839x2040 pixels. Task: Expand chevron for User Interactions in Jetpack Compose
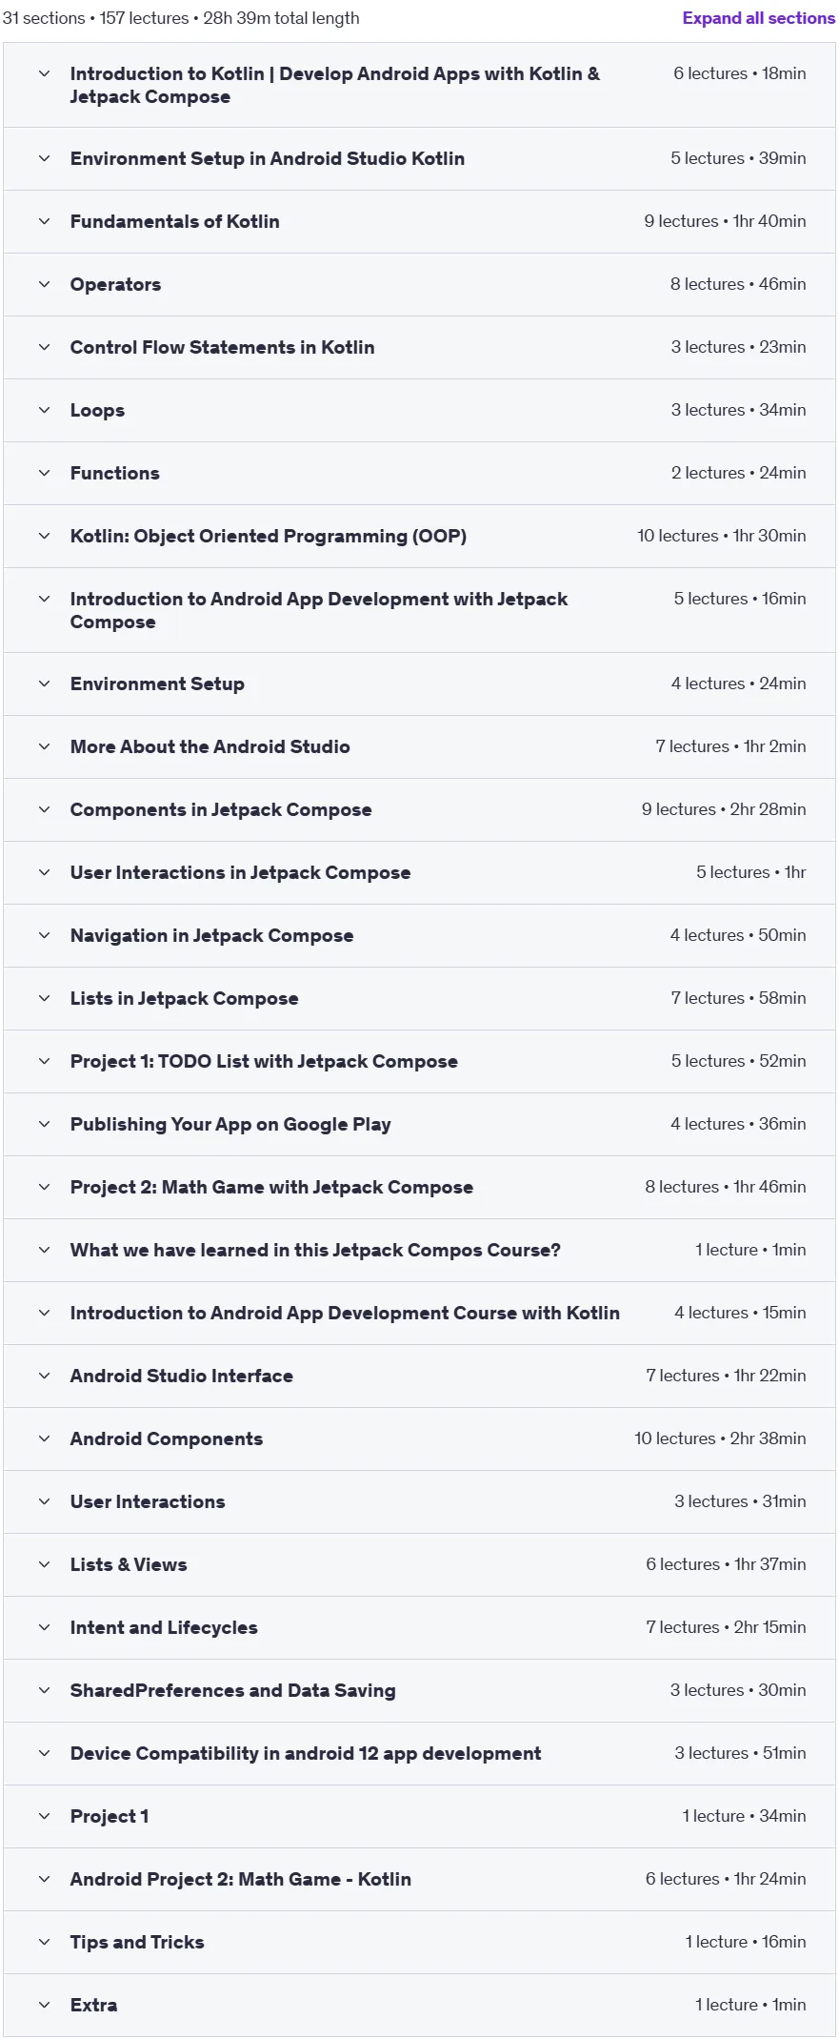pyautogui.click(x=44, y=872)
